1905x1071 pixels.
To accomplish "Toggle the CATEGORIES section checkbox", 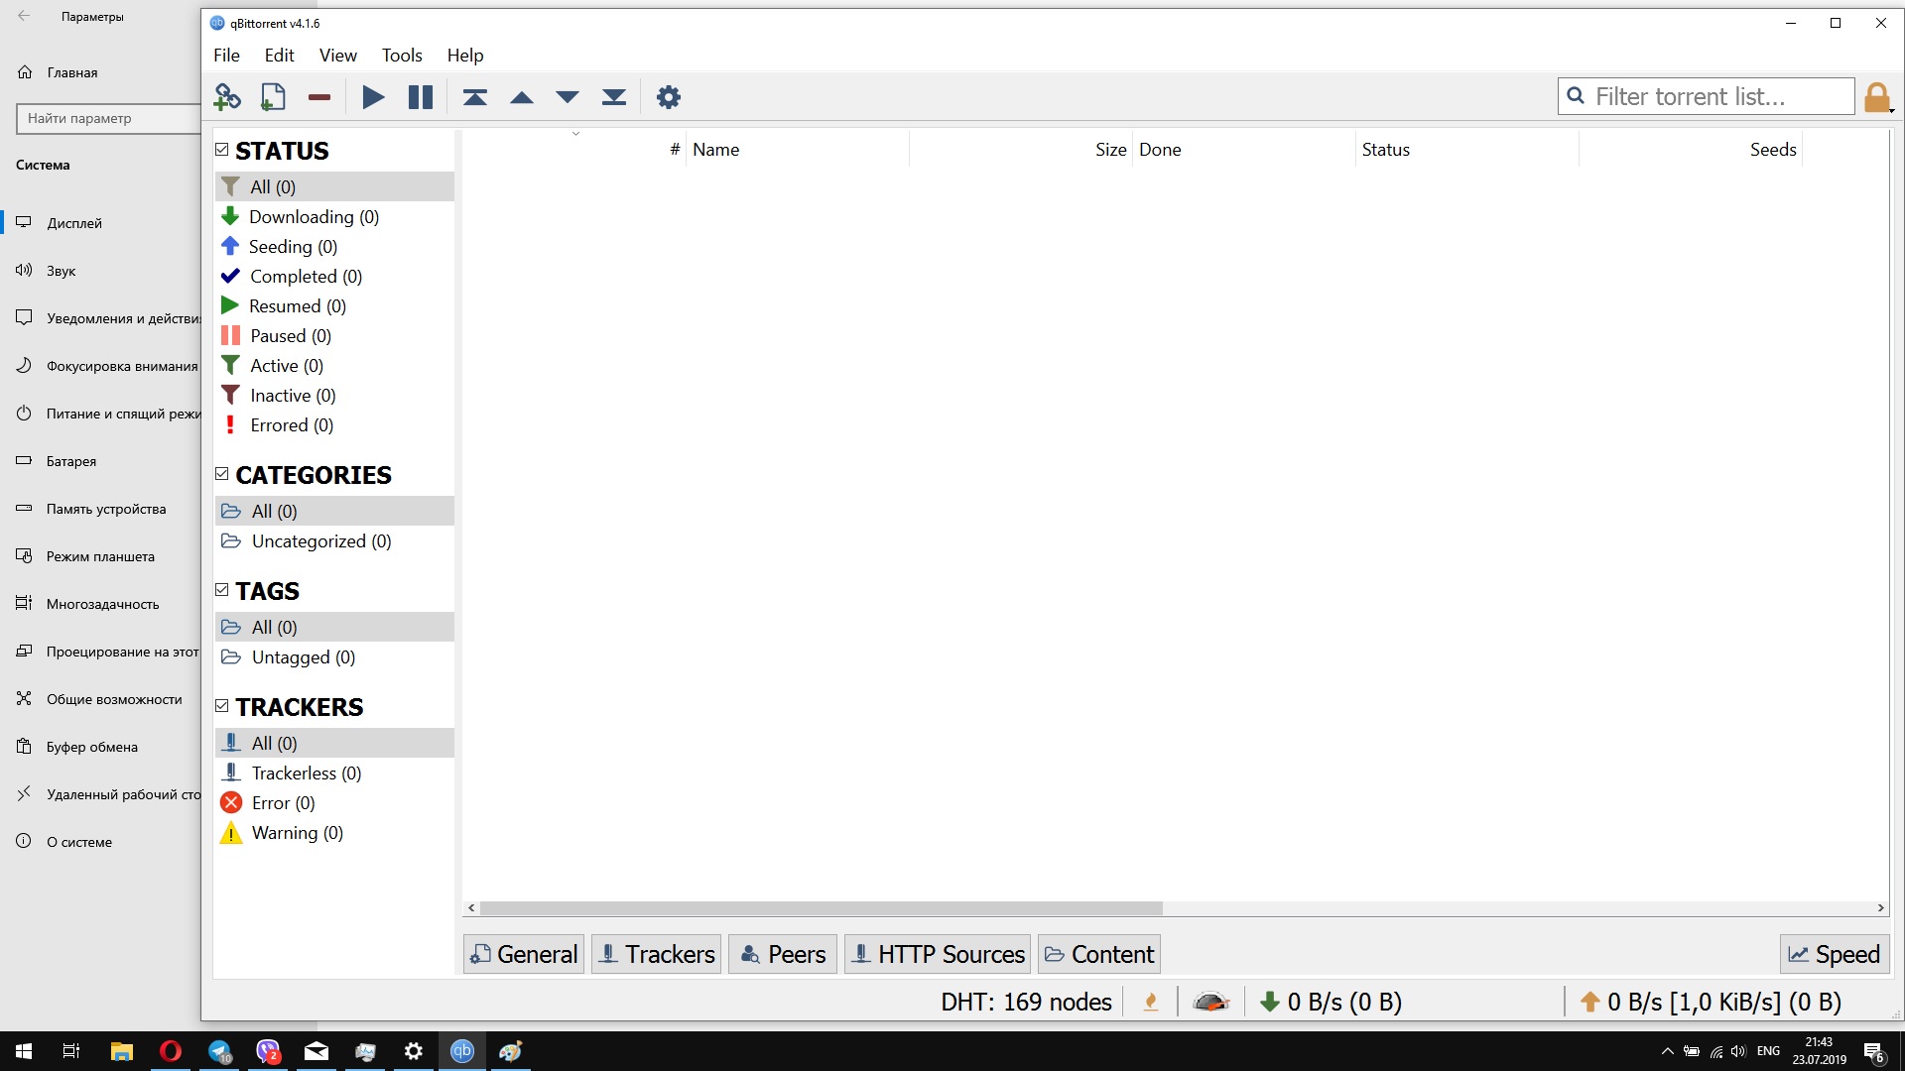I will point(221,473).
